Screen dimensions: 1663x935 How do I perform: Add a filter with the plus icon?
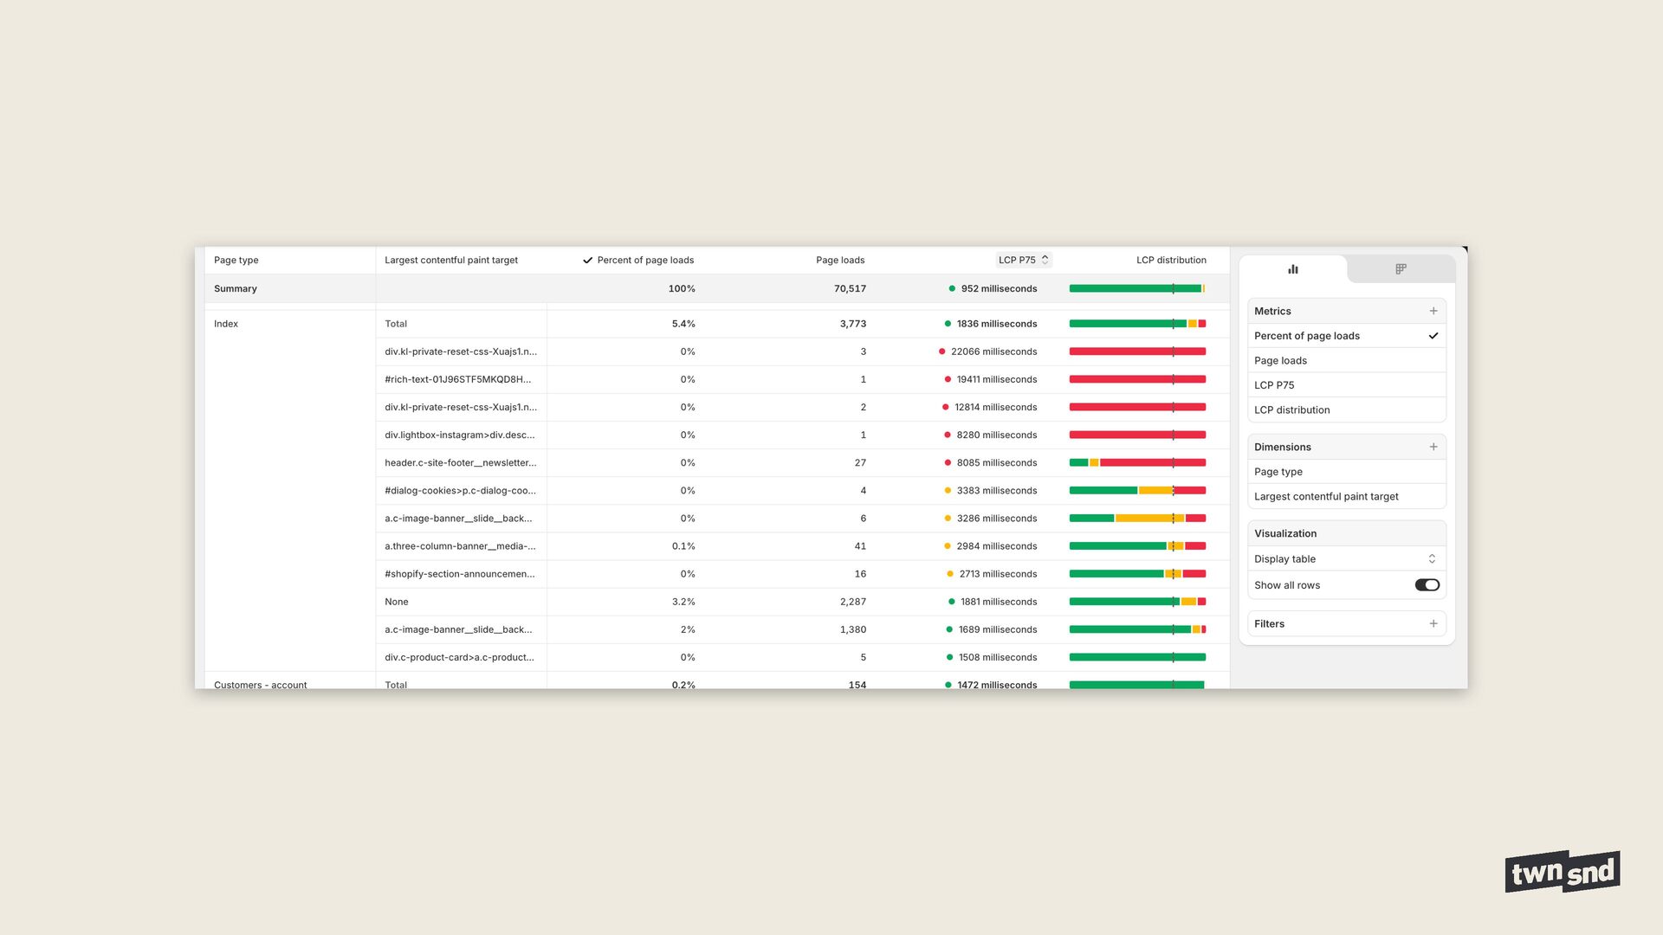coord(1433,623)
